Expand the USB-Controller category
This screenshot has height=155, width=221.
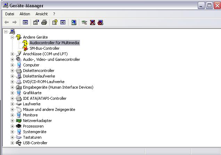[12, 143]
